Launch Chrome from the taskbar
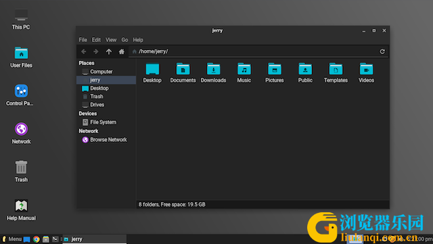The height and width of the screenshot is (244, 433). pos(36,239)
